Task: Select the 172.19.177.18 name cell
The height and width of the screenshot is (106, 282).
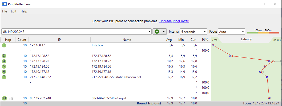Action: [101, 72]
